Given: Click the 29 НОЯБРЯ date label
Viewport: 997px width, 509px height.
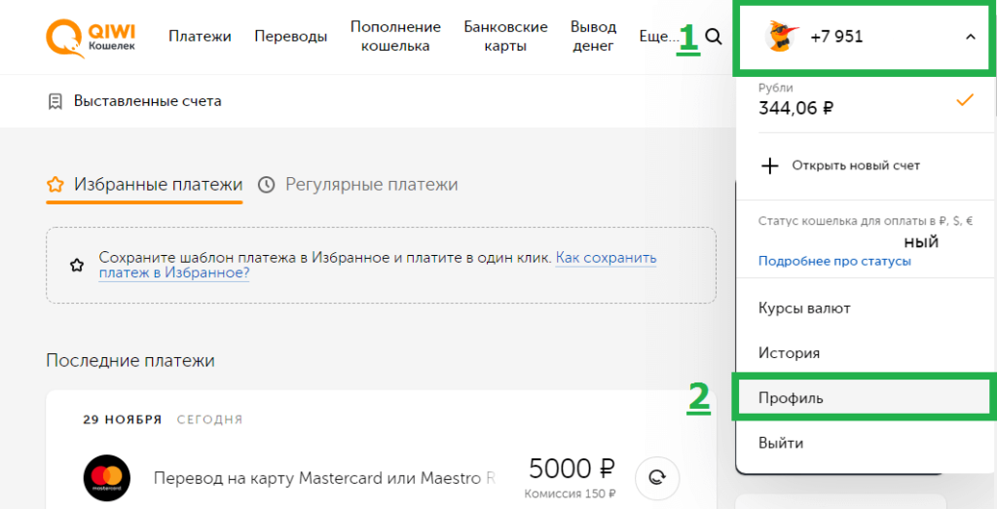Looking at the screenshot, I should [x=122, y=419].
